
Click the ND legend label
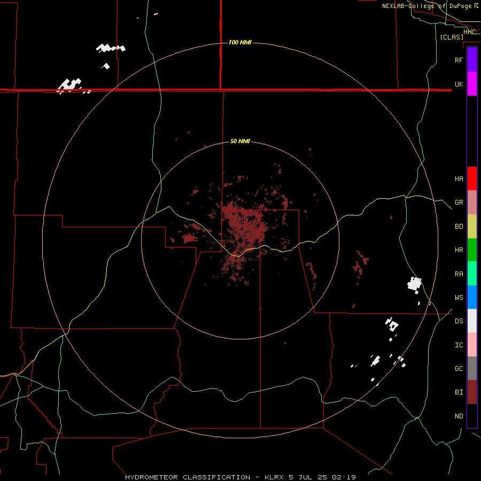pos(459,416)
